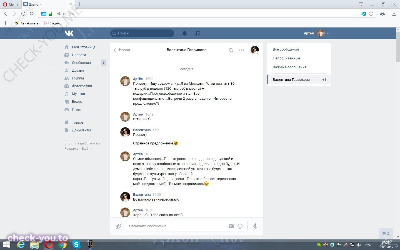Click into the Поиск search field

[142, 33]
